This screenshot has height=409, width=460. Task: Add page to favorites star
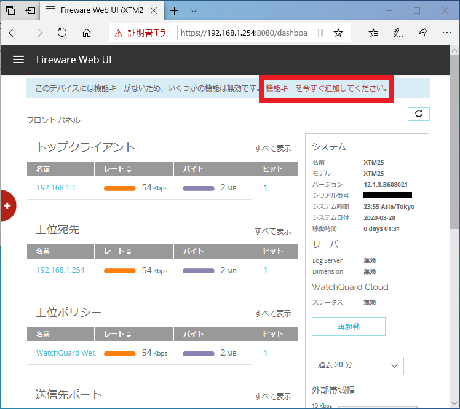(x=338, y=33)
